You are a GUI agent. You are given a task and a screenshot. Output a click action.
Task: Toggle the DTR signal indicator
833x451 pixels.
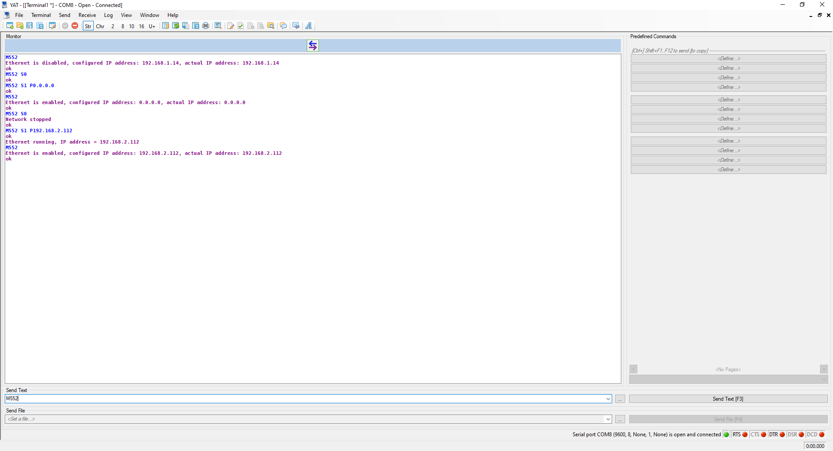[x=777, y=435]
